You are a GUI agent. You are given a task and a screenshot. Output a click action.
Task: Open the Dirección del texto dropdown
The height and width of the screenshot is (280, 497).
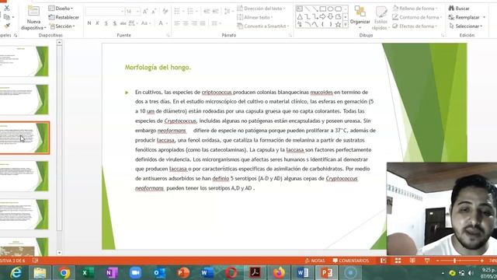pyautogui.click(x=261, y=9)
